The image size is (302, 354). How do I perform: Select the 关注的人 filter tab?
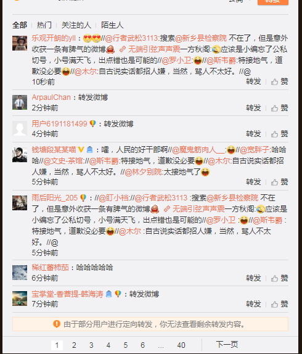click(x=76, y=25)
